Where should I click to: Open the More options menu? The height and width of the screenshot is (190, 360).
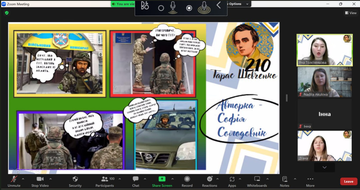tap(310, 182)
